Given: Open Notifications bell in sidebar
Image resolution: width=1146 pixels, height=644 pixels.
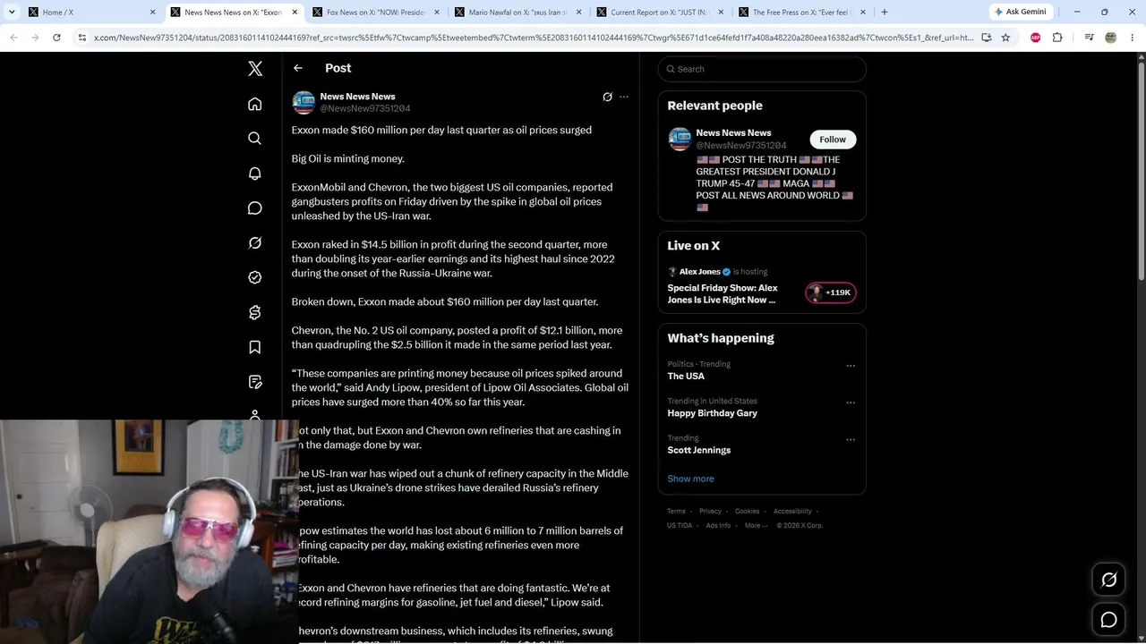Looking at the screenshot, I should [255, 174].
